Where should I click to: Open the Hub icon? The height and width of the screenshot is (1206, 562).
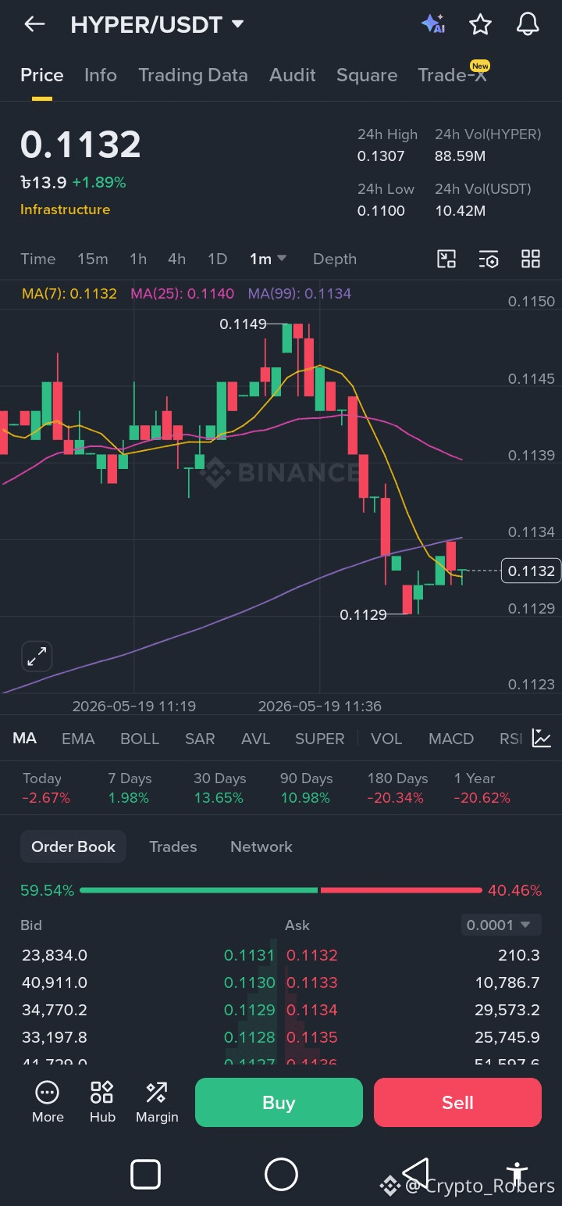point(102,1102)
